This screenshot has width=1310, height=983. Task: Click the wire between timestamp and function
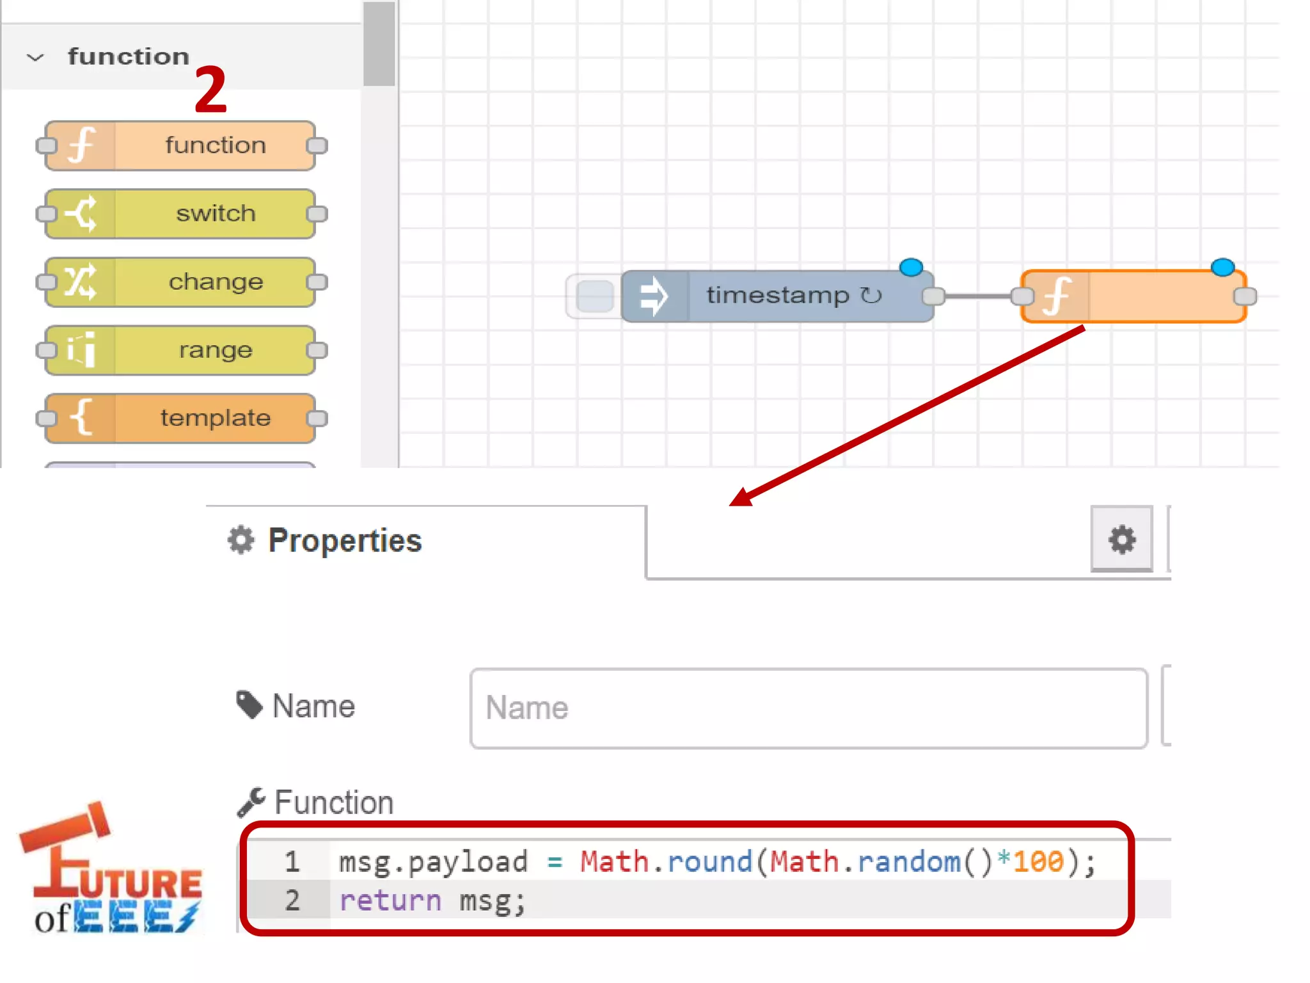click(x=977, y=296)
